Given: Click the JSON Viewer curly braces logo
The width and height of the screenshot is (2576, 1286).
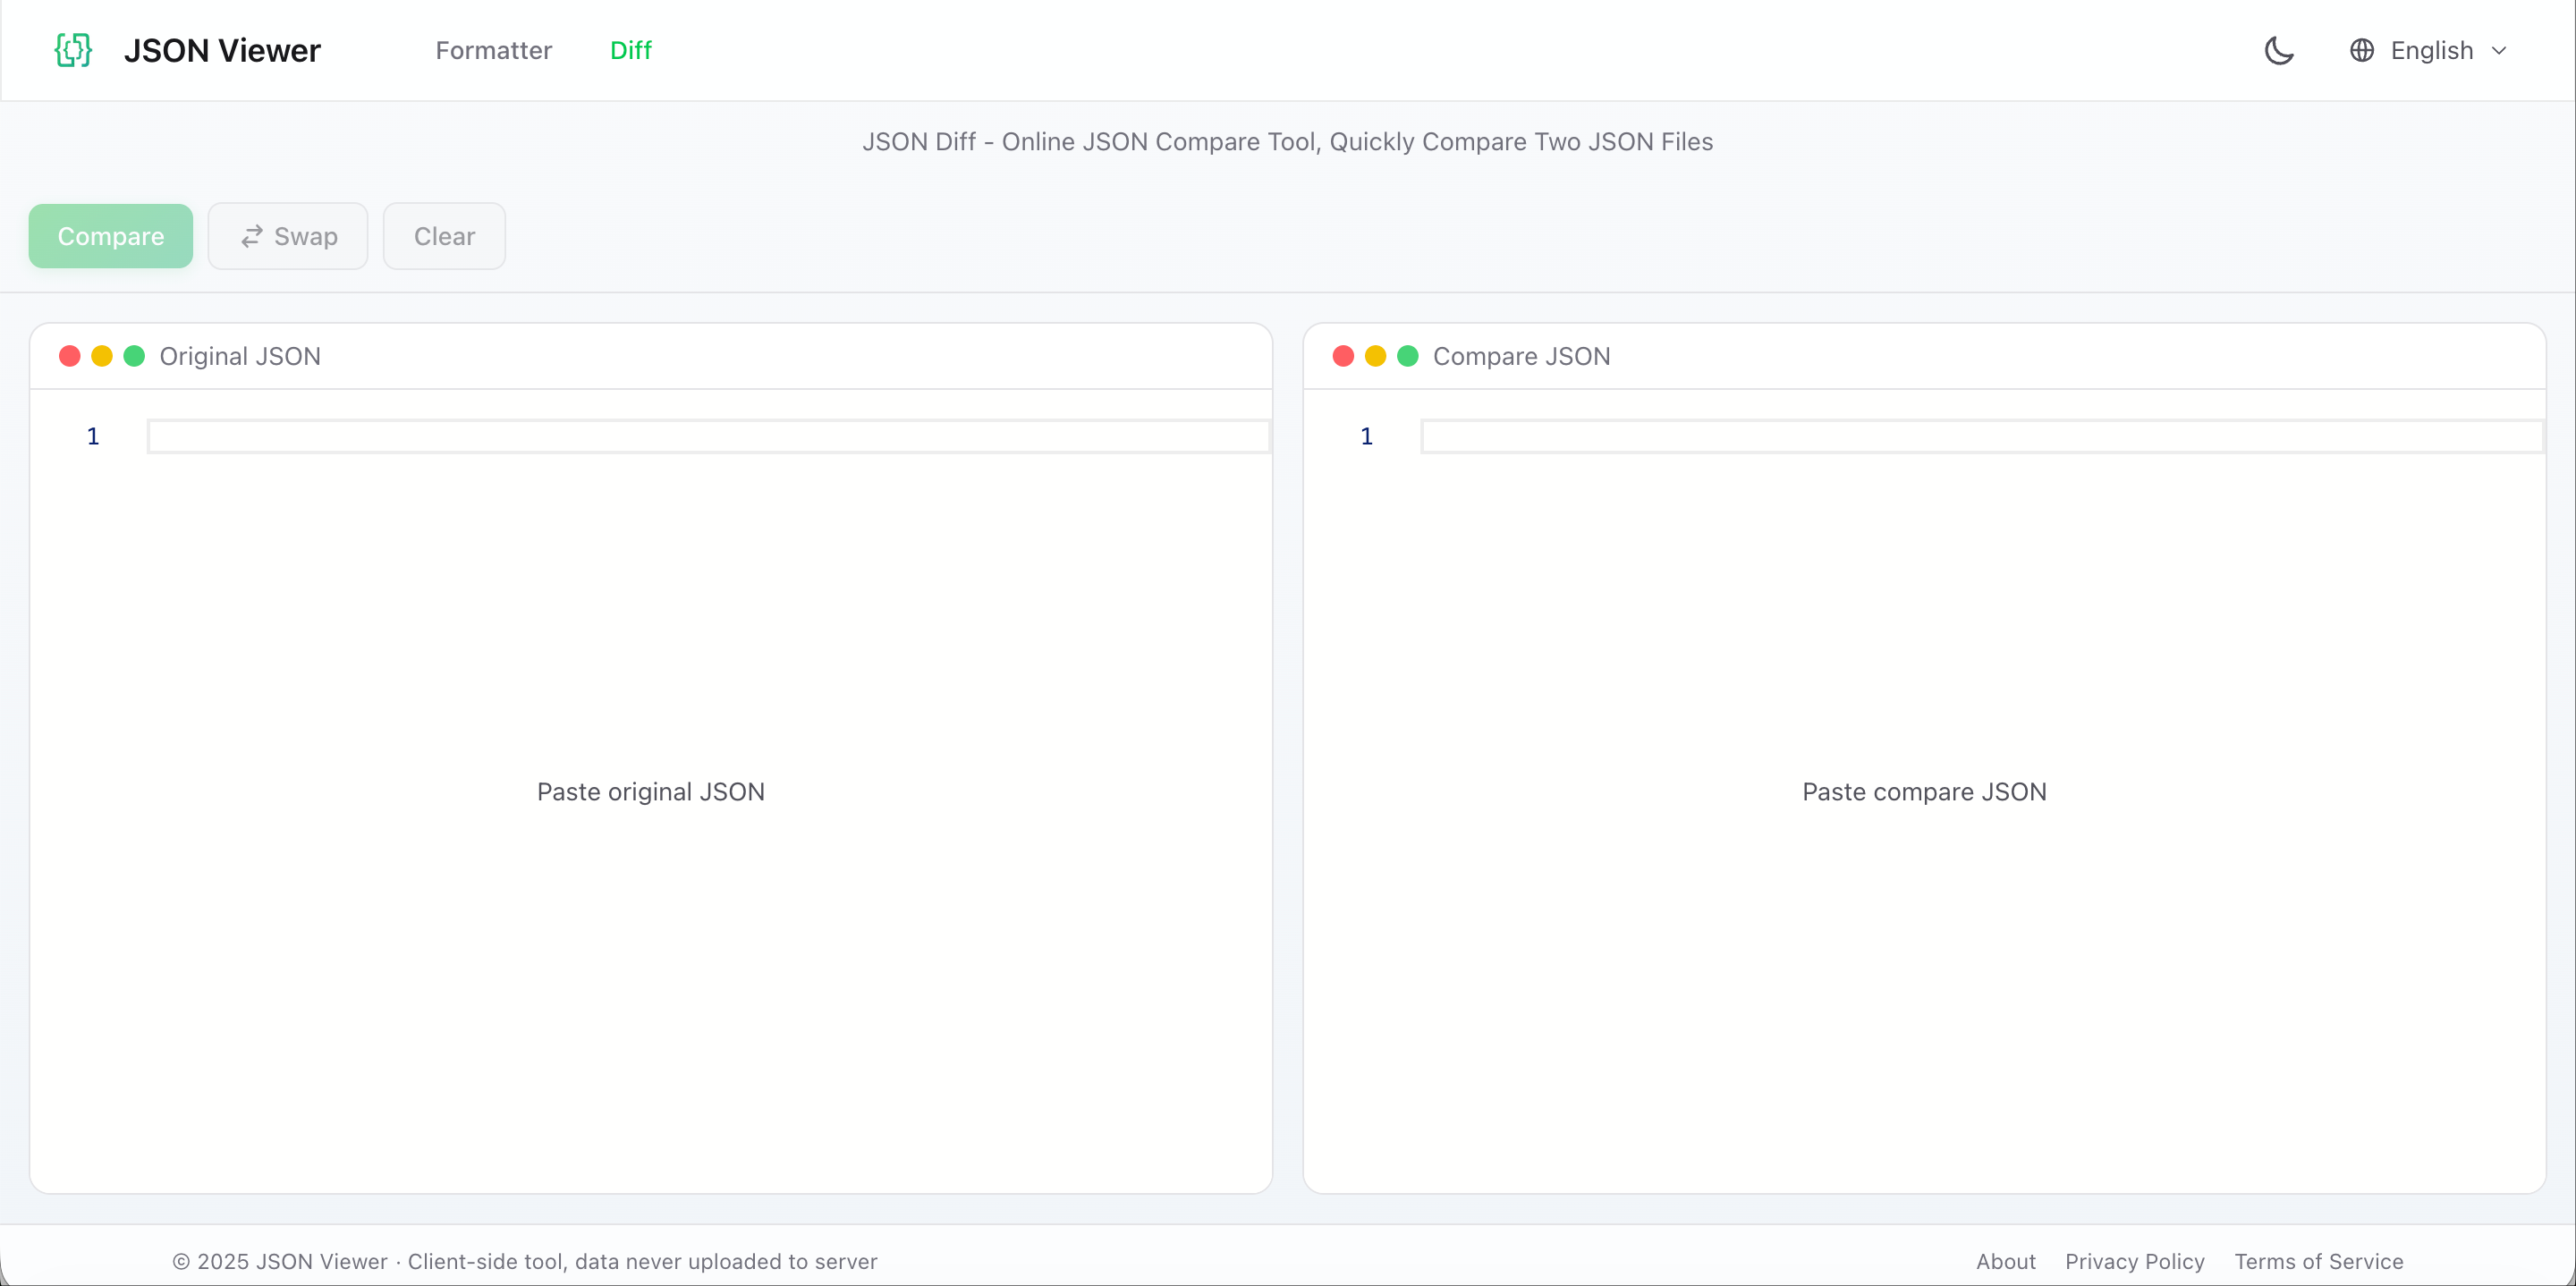Looking at the screenshot, I should tap(72, 50).
